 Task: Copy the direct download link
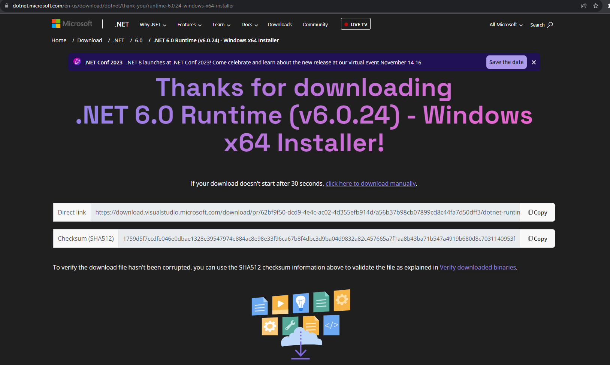pyautogui.click(x=537, y=212)
